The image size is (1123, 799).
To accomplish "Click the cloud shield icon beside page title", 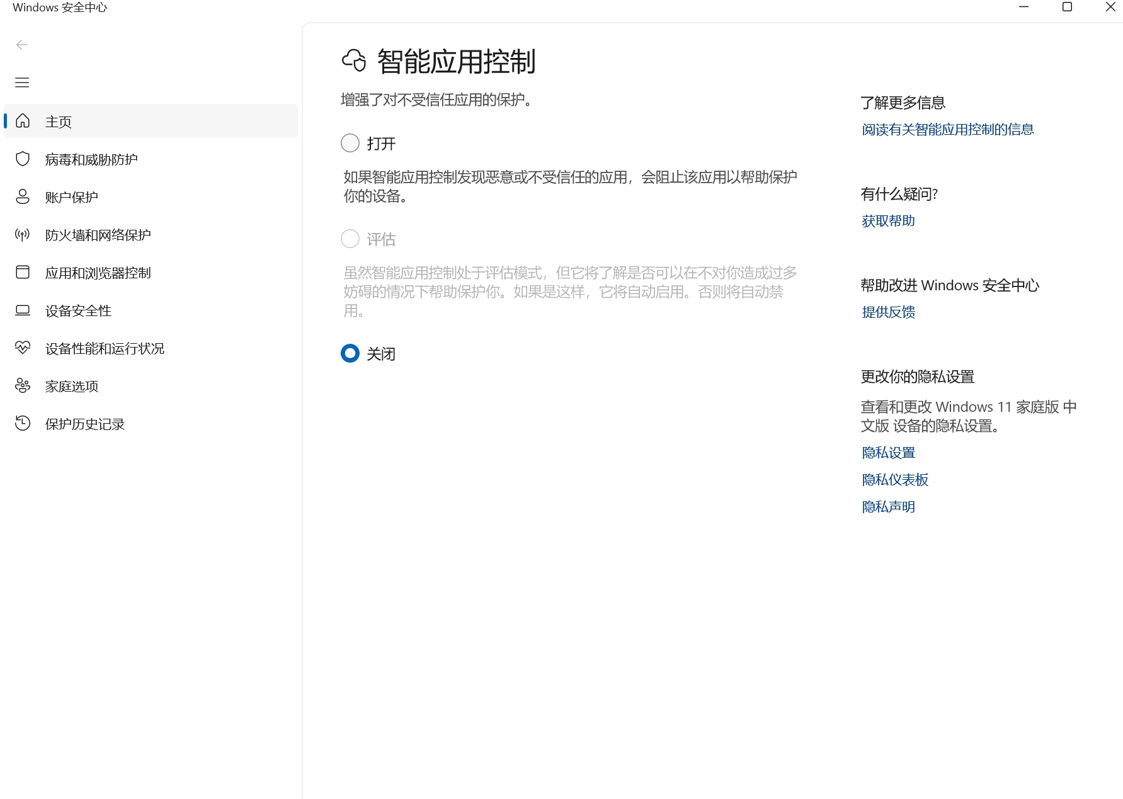I will (x=354, y=61).
